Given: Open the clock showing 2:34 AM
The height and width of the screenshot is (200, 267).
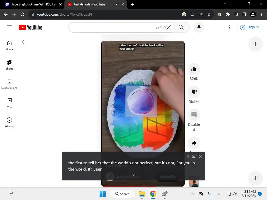Looking at the screenshot, I should [x=248, y=194].
